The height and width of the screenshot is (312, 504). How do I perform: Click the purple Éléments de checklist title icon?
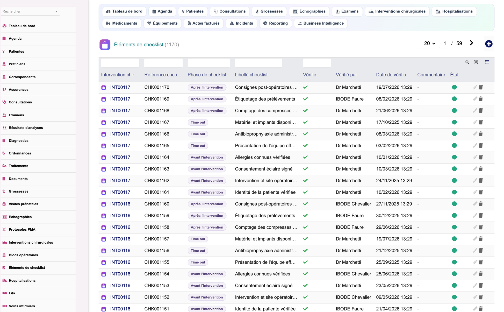[x=105, y=45]
